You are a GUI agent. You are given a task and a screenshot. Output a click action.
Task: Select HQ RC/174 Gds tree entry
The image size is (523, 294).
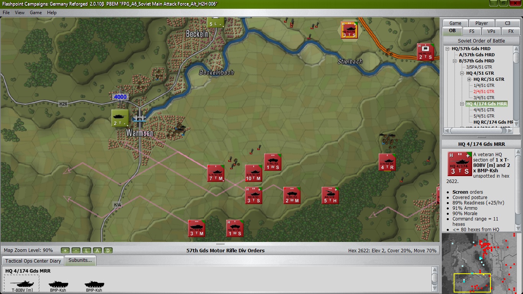pos(494,122)
